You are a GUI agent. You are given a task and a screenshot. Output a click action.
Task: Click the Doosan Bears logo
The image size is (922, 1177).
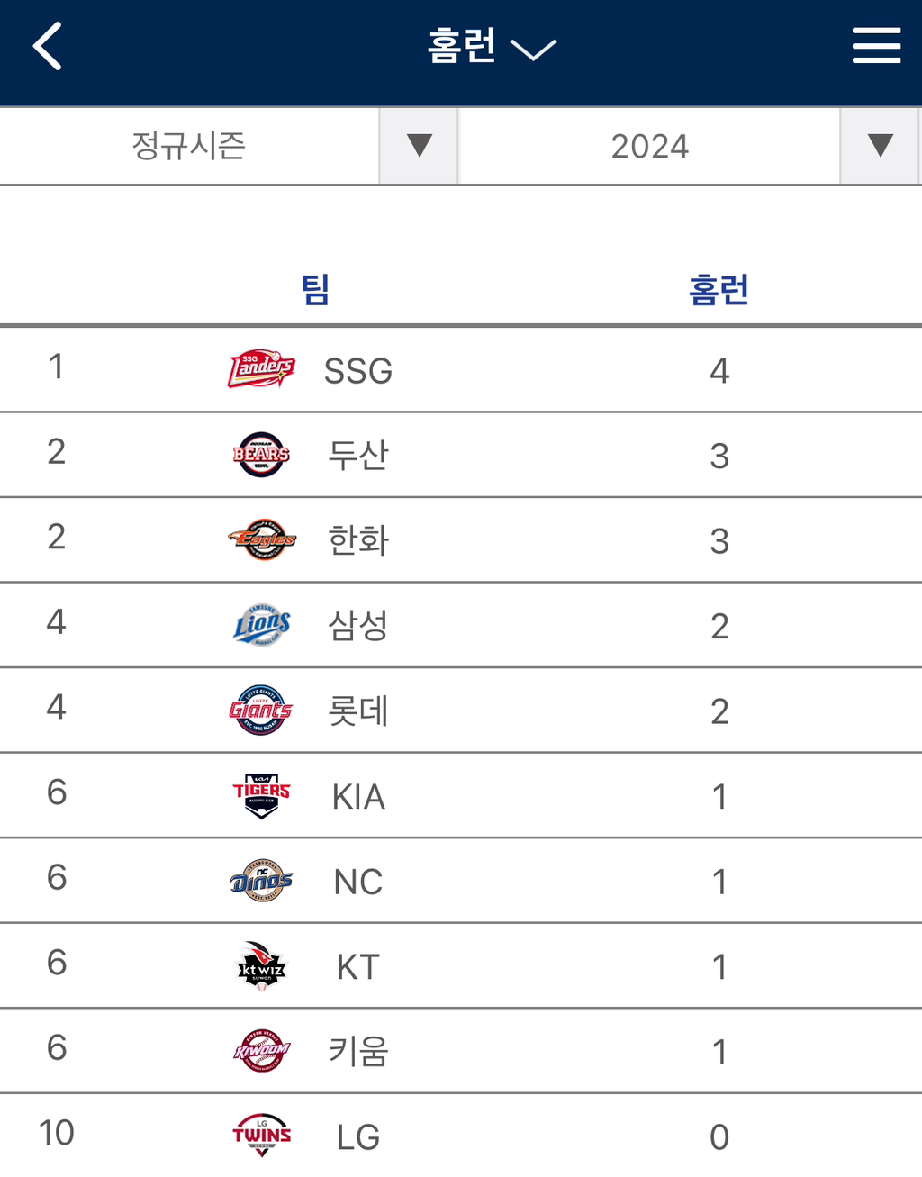[261, 454]
